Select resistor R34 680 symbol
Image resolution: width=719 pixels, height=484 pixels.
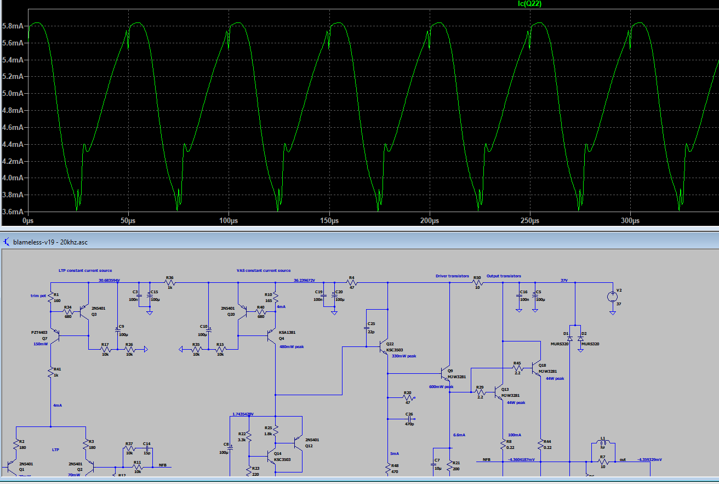[68, 312]
